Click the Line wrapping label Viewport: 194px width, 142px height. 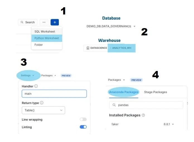click(32, 119)
